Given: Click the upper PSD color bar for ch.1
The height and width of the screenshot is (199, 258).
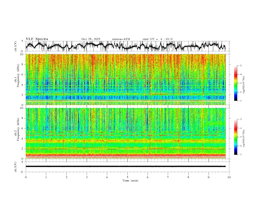Looking at the screenshot, I should [236, 83].
